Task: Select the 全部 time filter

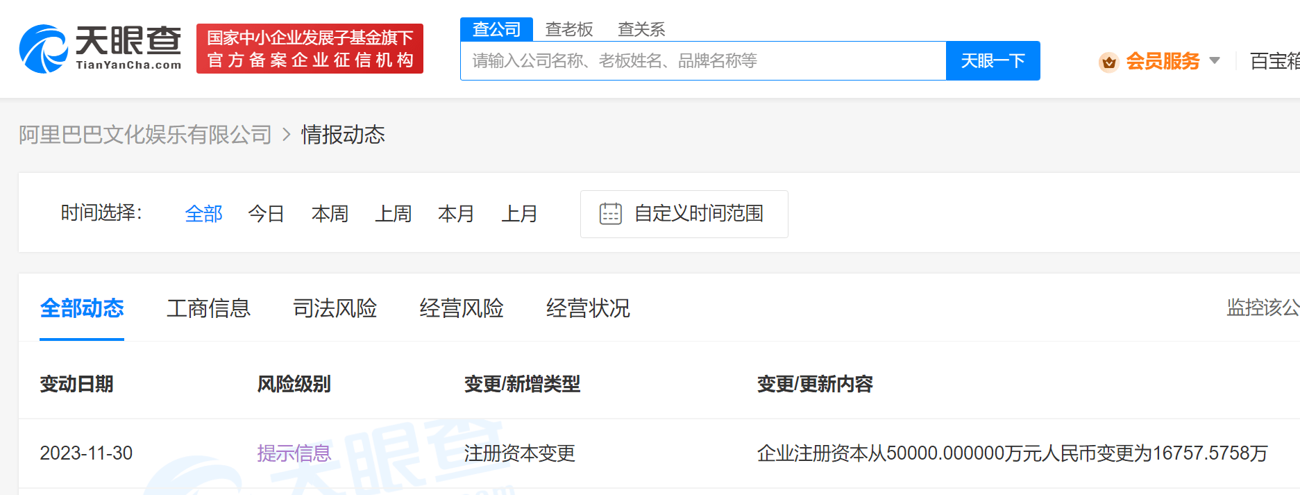Action: [x=203, y=214]
